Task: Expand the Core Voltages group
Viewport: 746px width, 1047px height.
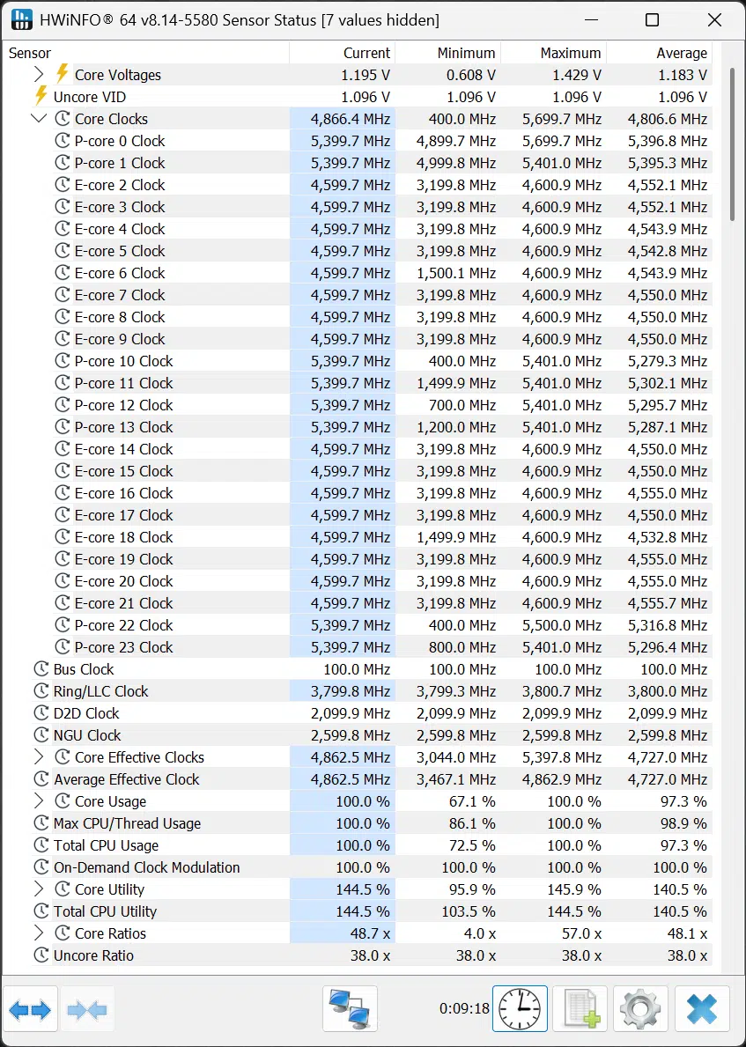Action: (39, 74)
